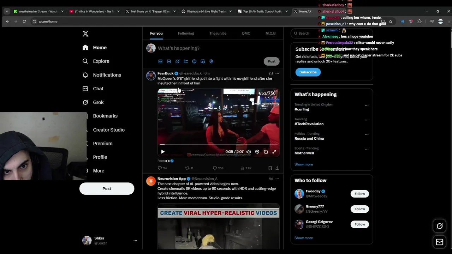The image size is (452, 254).
Task: Open browser tab search dropdown arrow
Action: point(7,11)
